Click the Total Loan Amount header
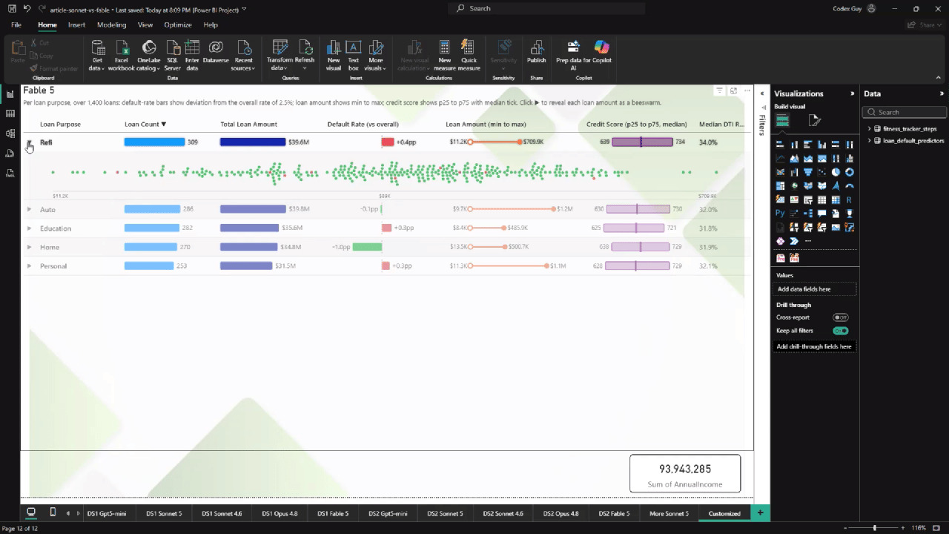The width and height of the screenshot is (949, 534). tap(248, 124)
